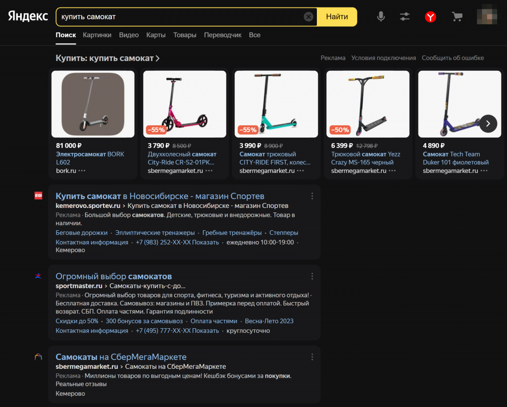Click the yellow Найти button
The height and width of the screenshot is (407, 507).
pyautogui.click(x=337, y=17)
